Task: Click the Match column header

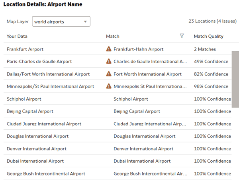Action: point(113,36)
